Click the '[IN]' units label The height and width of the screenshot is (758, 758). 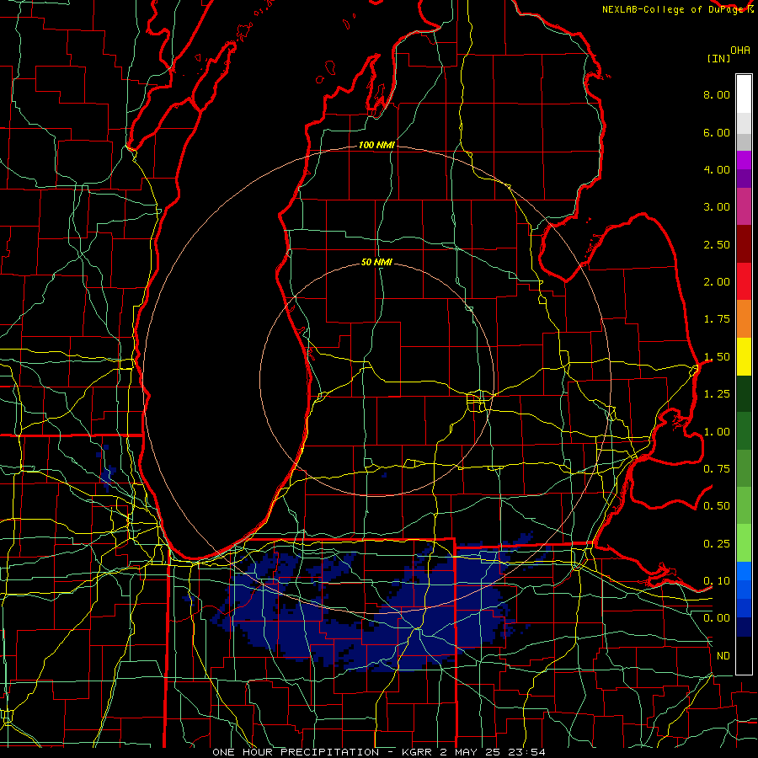pyautogui.click(x=718, y=58)
